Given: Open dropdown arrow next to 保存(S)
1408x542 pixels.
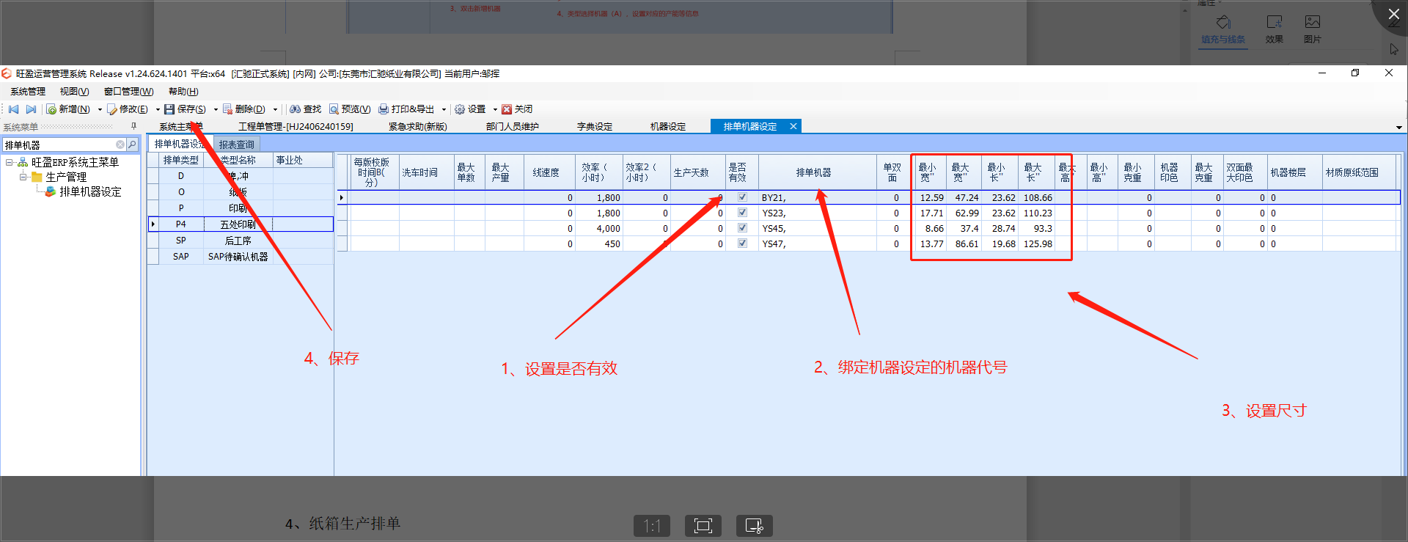Looking at the screenshot, I should (x=216, y=109).
